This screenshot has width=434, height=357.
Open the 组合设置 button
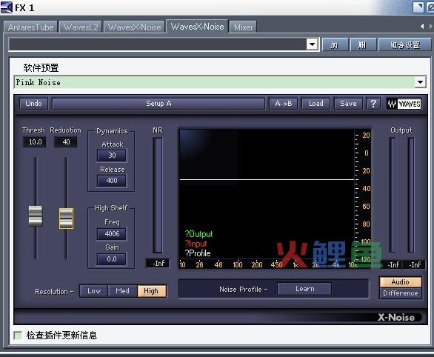coord(404,44)
